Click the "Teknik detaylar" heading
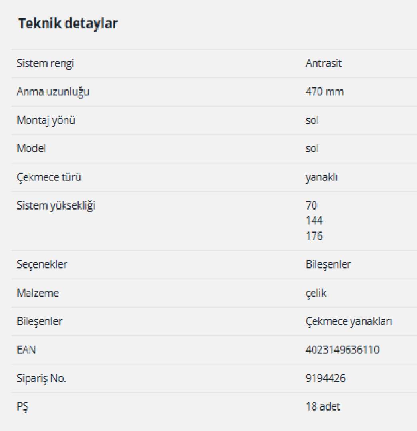The image size is (417, 431). pos(68,24)
